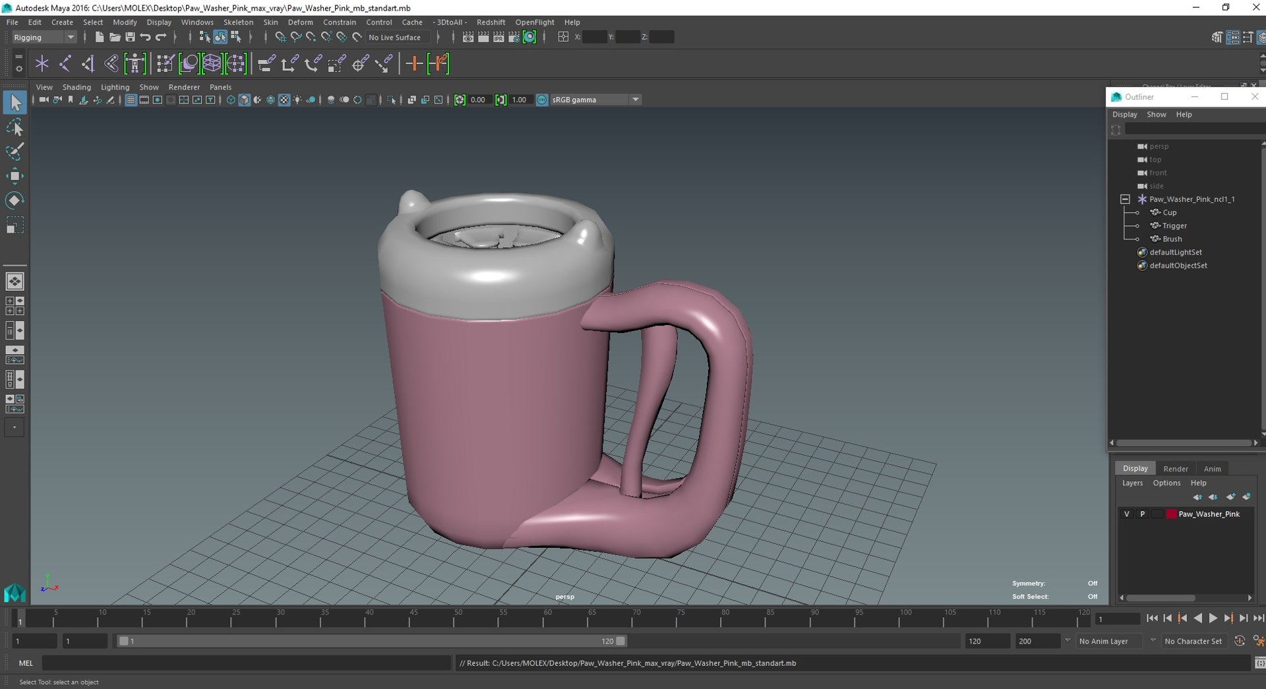This screenshot has width=1266, height=689.
Task: Toggle viewport grid display button
Action: click(x=131, y=100)
